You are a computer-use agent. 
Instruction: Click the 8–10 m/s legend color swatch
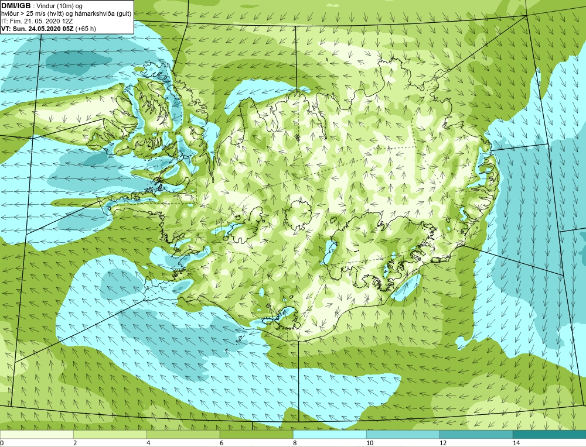[x=329, y=435]
